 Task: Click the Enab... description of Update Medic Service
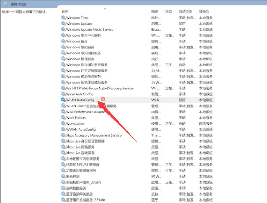156,29
